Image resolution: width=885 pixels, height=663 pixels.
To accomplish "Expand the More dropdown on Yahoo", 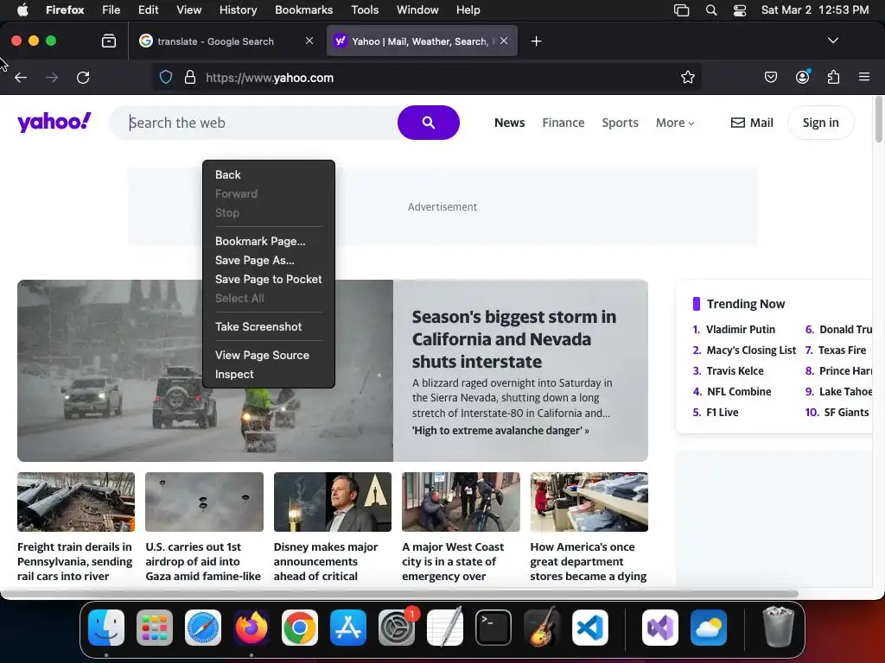I will tap(674, 123).
